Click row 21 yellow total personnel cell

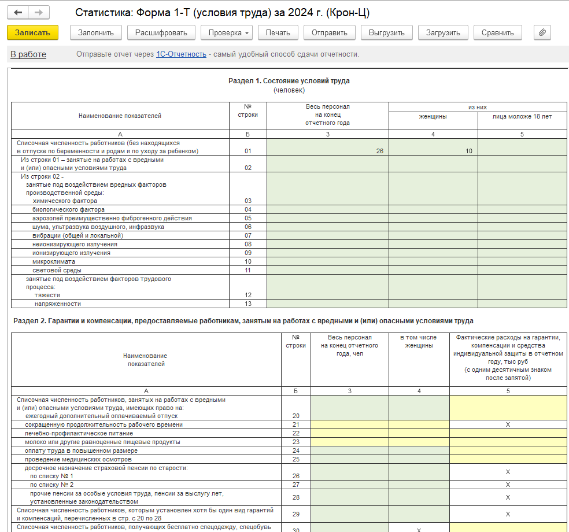(350, 424)
